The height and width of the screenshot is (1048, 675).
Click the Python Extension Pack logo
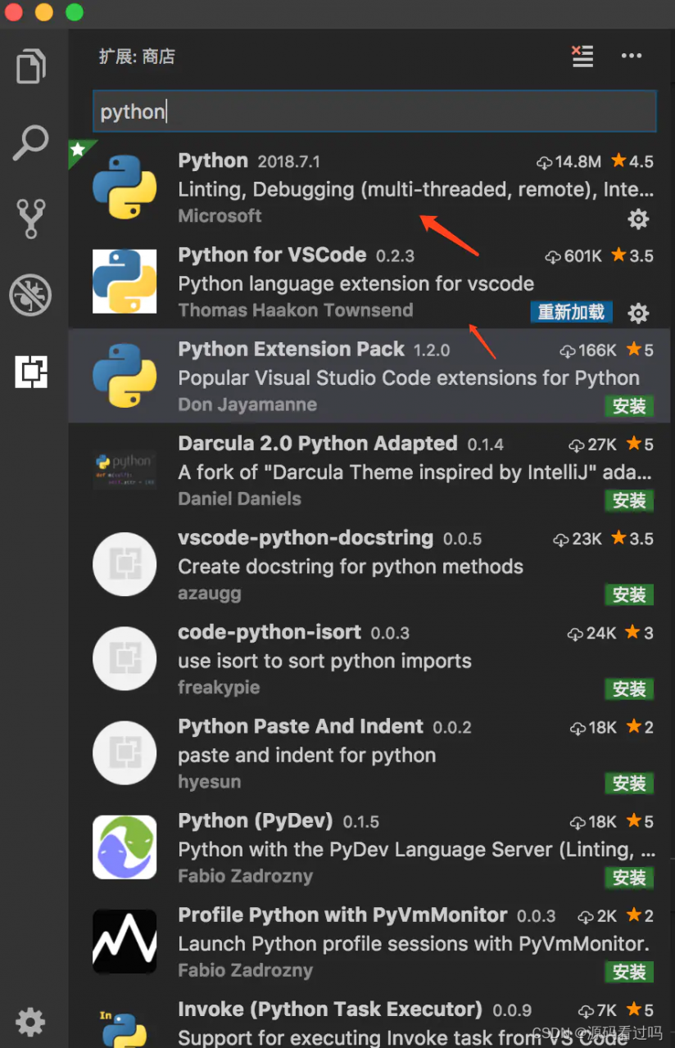click(x=125, y=375)
